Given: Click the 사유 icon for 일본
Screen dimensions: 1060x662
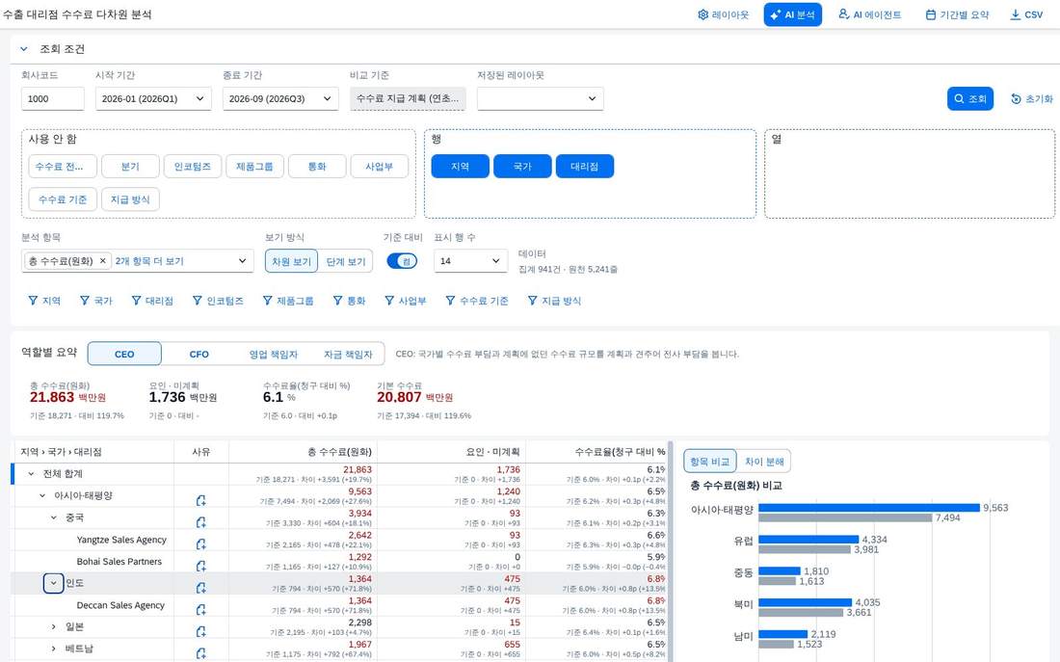Looking at the screenshot, I should [x=200, y=631].
